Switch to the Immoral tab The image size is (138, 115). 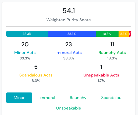pos(47,98)
